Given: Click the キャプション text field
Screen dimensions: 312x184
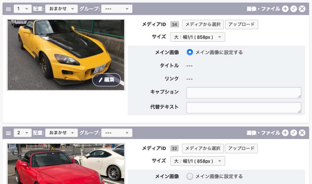Looking at the screenshot, I should (244, 92).
